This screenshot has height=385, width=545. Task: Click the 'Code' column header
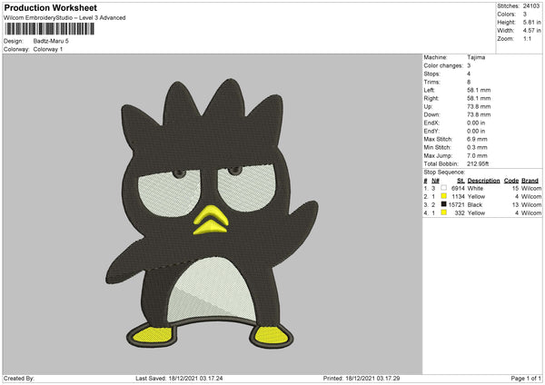[511, 181]
